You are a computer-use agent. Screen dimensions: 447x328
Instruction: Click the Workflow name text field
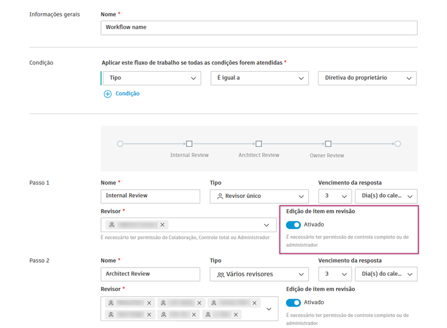click(x=259, y=28)
